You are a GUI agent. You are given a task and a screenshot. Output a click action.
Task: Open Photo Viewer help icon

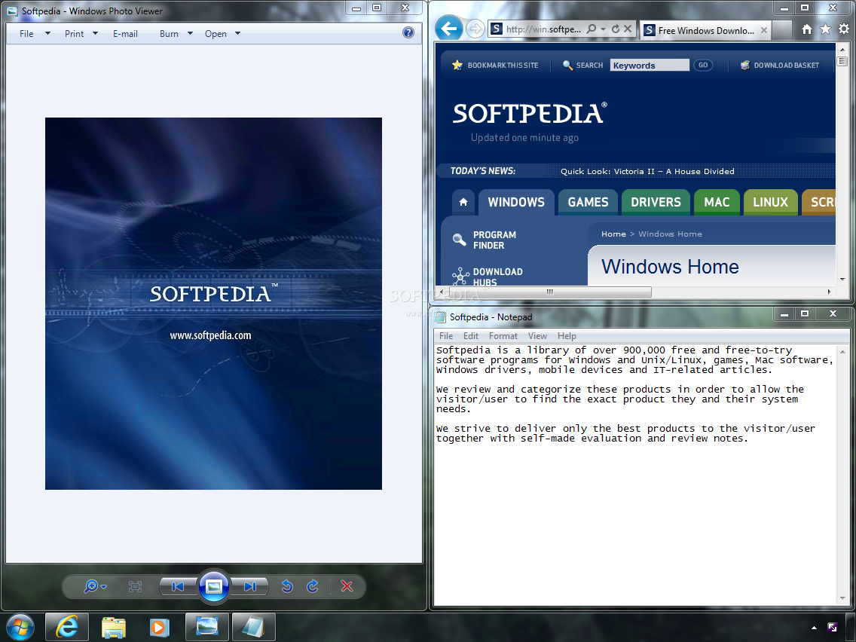tap(408, 32)
